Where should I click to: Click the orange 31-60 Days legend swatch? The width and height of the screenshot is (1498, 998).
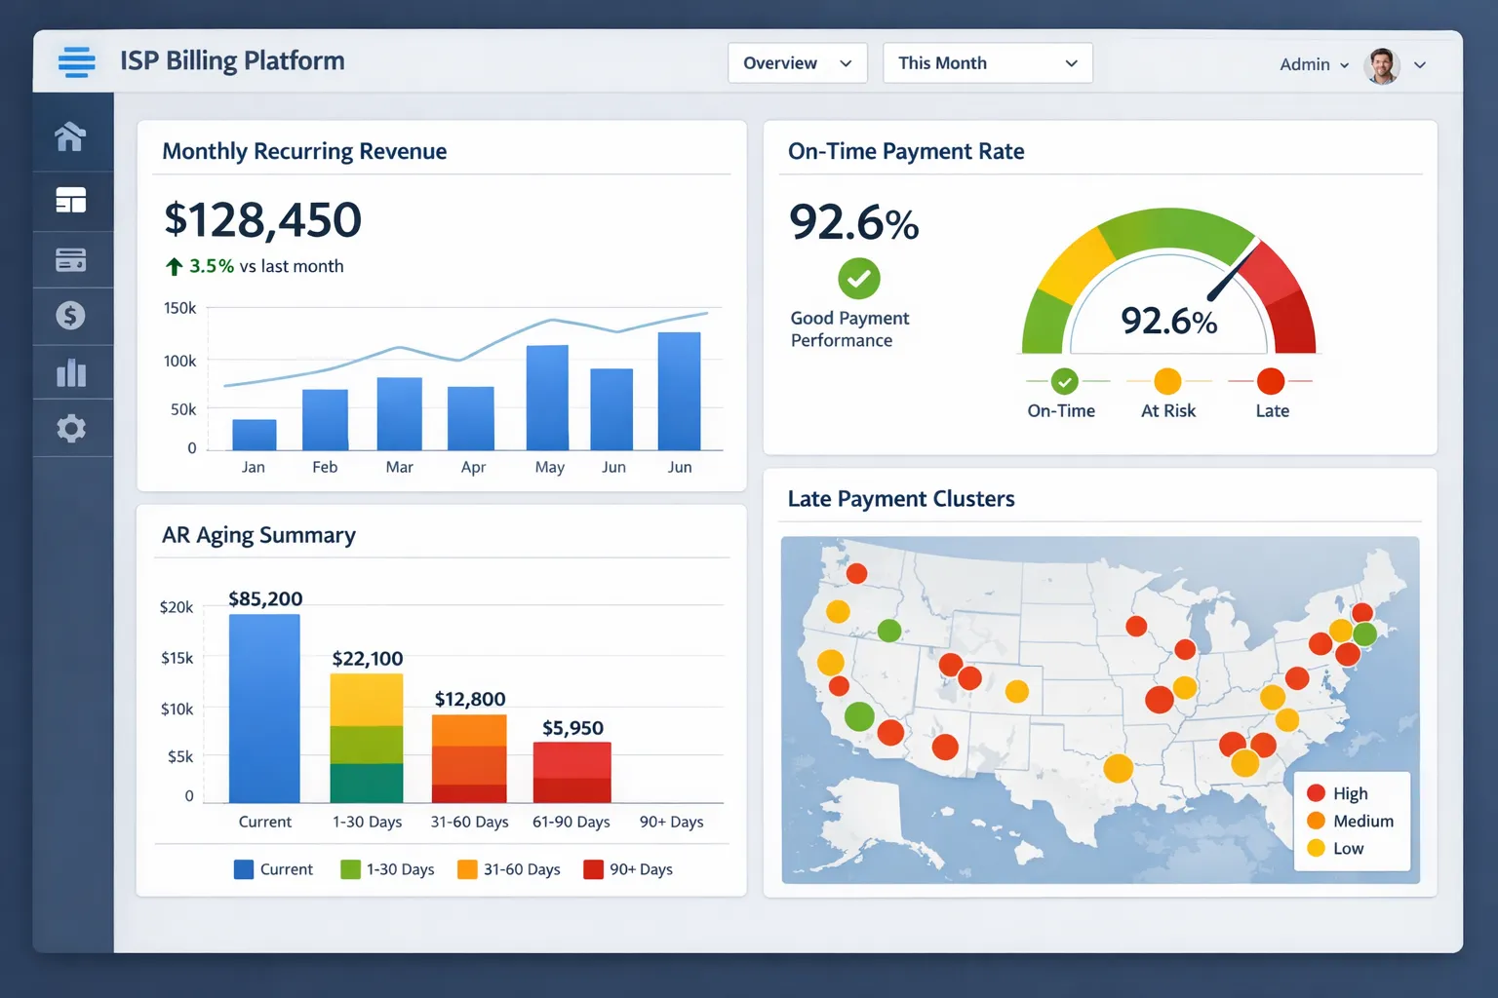pos(467,869)
